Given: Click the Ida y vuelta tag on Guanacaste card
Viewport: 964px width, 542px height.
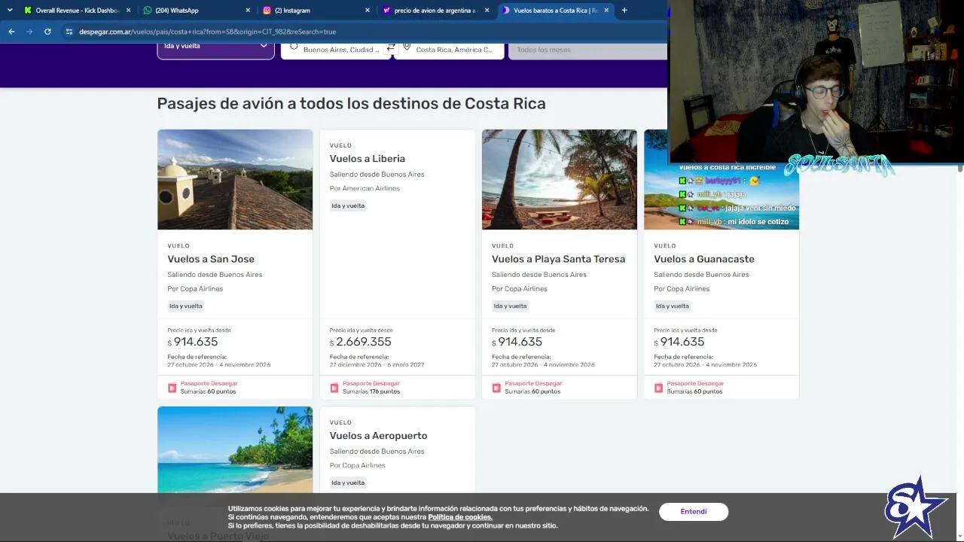Looking at the screenshot, I should [x=673, y=306].
